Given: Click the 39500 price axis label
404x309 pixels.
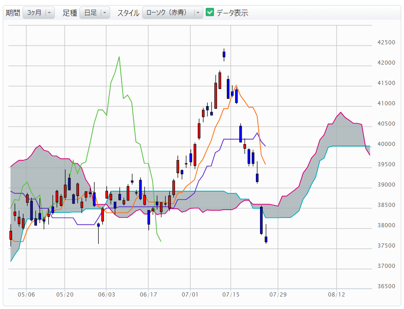Looking at the screenshot, I should [x=386, y=164].
